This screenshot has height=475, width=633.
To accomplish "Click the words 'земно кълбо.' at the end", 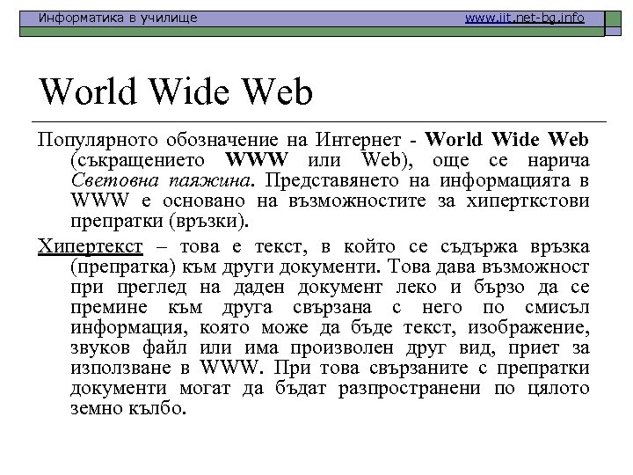I will (x=128, y=408).
